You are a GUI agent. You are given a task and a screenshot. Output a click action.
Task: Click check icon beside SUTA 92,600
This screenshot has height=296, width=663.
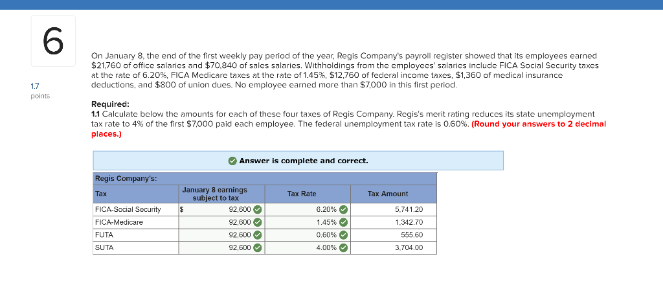(258, 248)
